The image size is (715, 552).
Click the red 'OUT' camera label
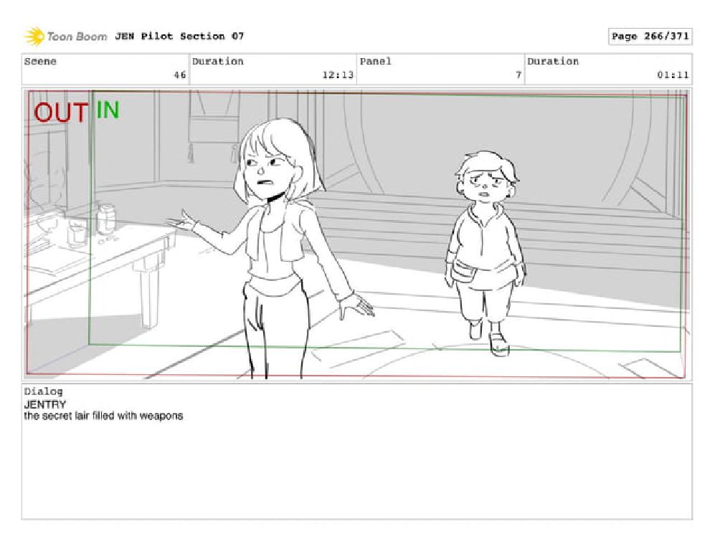click(x=61, y=113)
